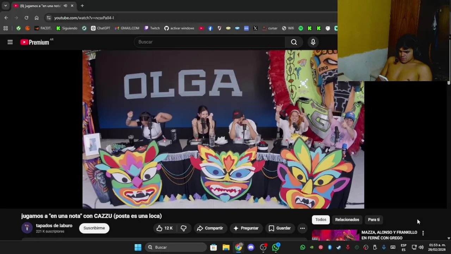Open the X icon bookmark
The width and height of the screenshot is (451, 254).
point(255,28)
